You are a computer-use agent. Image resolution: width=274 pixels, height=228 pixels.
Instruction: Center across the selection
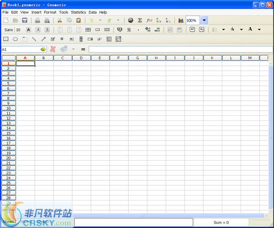tap(88, 30)
